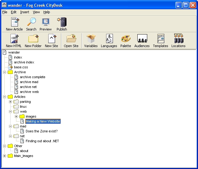Click the about article document icon

16,151
